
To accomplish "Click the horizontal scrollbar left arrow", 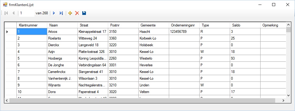I will (x=7, y=100).
